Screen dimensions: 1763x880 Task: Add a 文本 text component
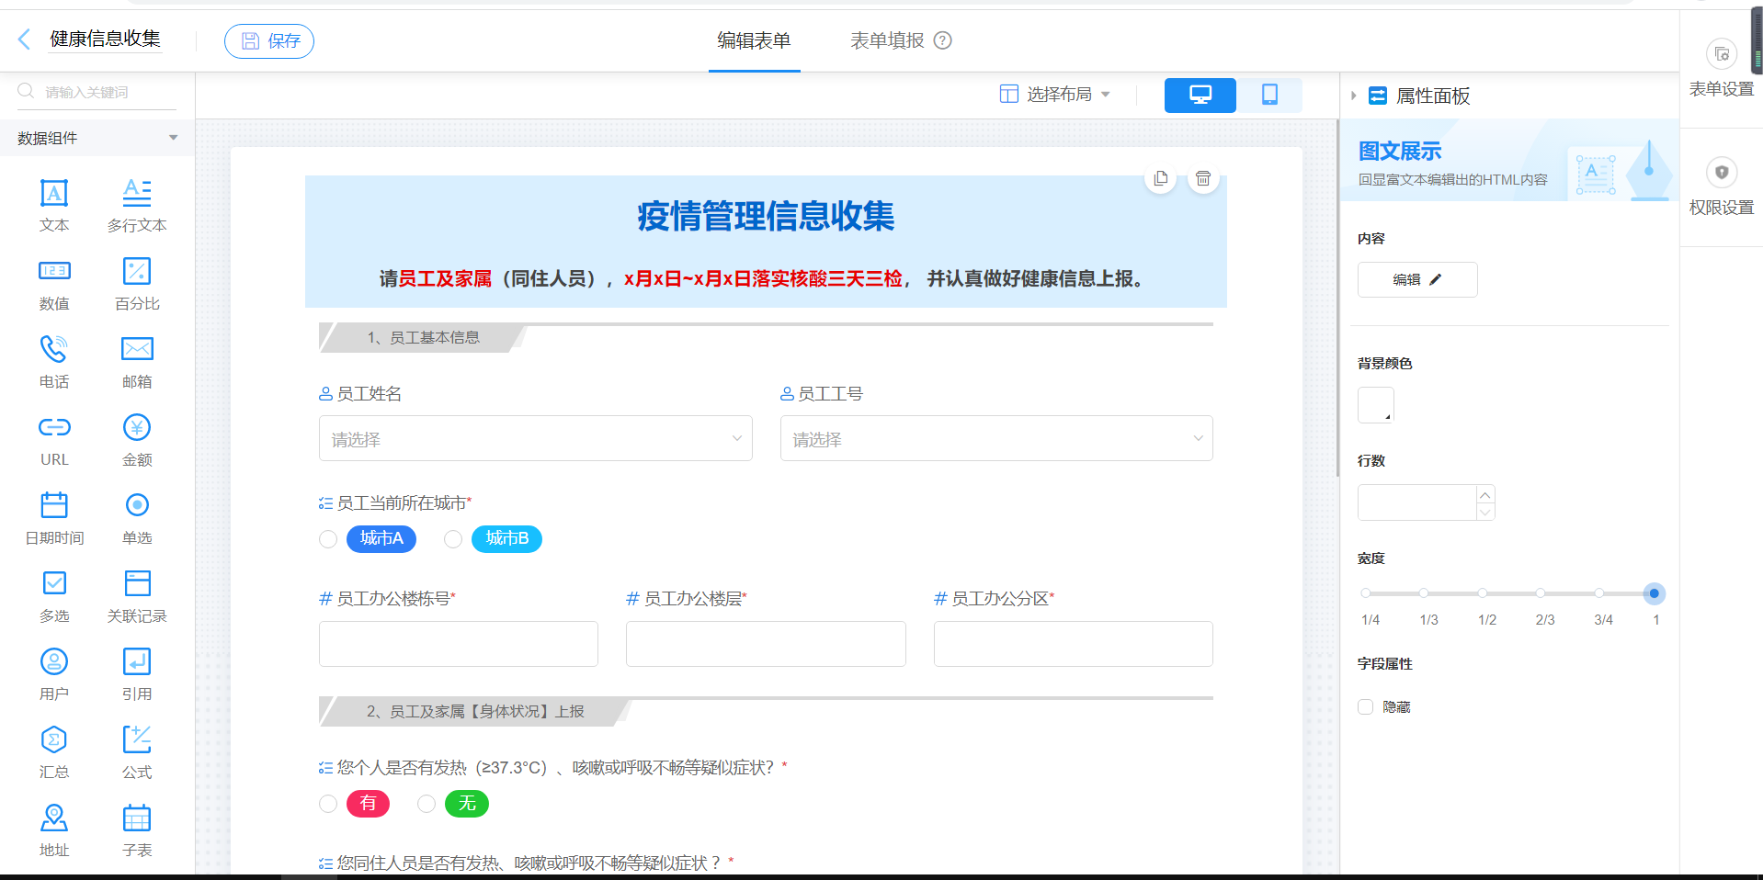pos(54,206)
